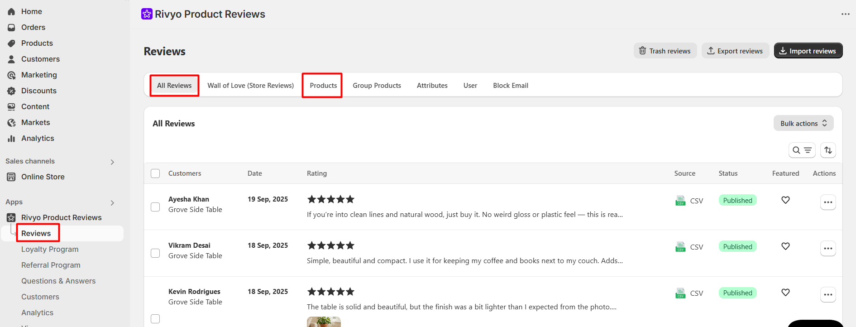Switch to the Block Email tab
This screenshot has height=327, width=856.
(511, 86)
